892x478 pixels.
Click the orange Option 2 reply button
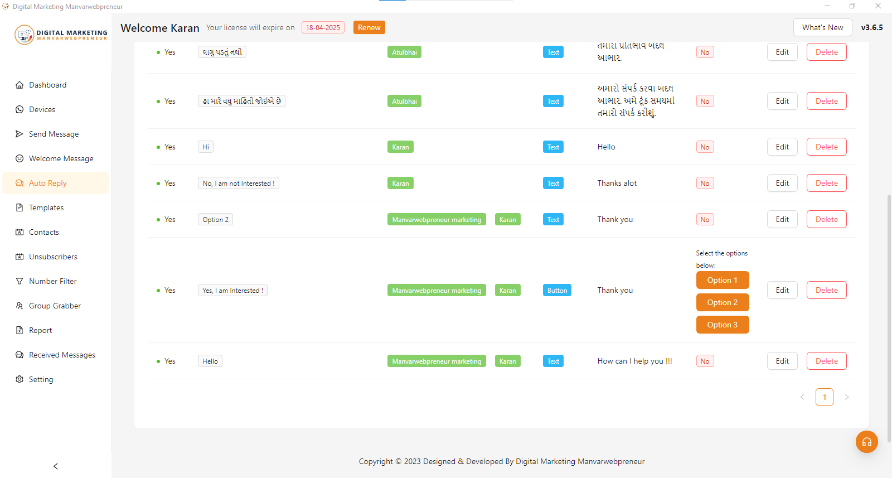tap(722, 302)
